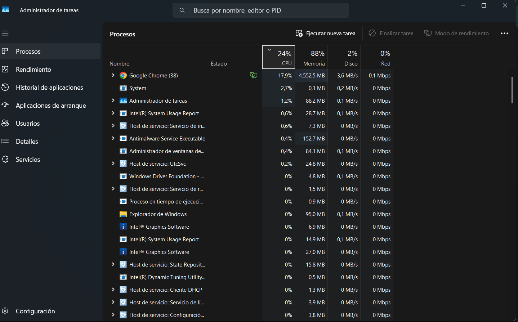Sort by the Disco column header
Viewport: 518px width, 322px height.
click(344, 57)
